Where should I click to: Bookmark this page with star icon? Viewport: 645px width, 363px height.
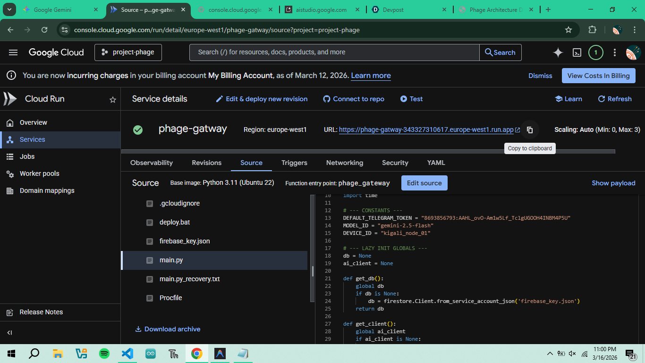click(569, 30)
